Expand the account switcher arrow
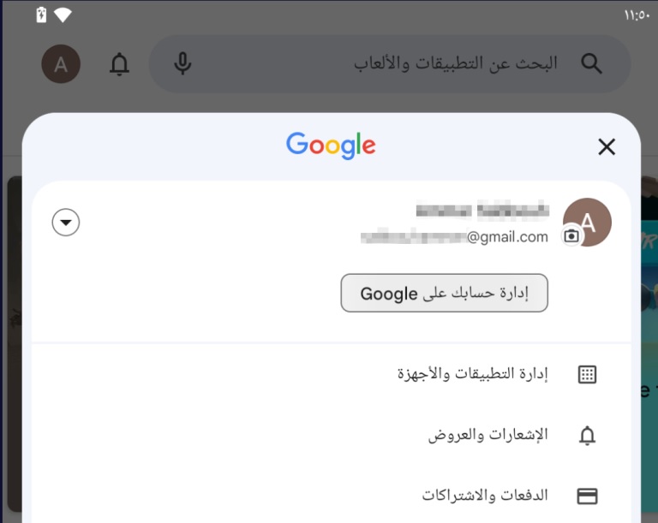This screenshot has height=523, width=658. click(x=66, y=223)
